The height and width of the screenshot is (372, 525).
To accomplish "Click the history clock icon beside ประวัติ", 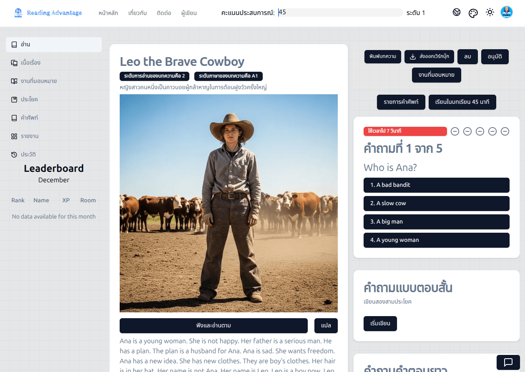I will click(x=14, y=155).
